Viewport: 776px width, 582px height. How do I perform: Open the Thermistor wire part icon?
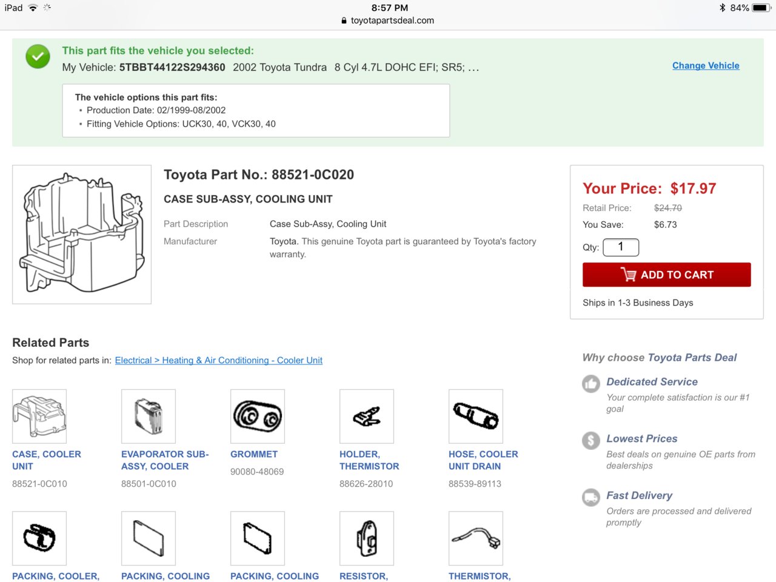tap(476, 538)
